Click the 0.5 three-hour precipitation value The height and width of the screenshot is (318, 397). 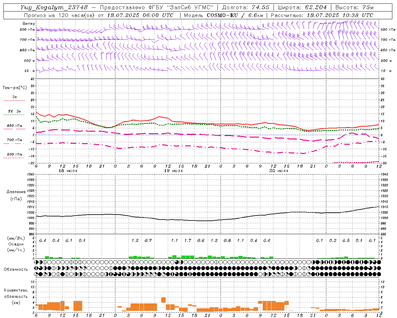click(x=346, y=241)
